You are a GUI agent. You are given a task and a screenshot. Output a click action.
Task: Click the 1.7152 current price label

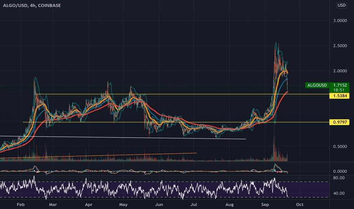pos(340,85)
